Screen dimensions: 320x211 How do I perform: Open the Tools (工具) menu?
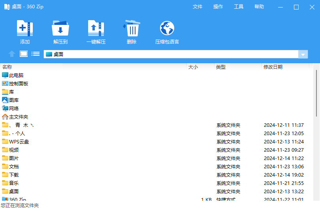(239, 7)
